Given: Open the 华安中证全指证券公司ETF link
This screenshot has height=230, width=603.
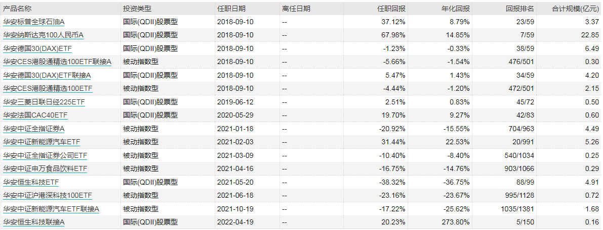Looking at the screenshot, I should 45,155.
